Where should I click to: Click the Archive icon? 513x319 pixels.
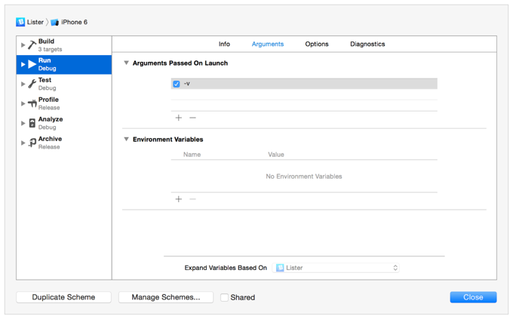tap(32, 143)
